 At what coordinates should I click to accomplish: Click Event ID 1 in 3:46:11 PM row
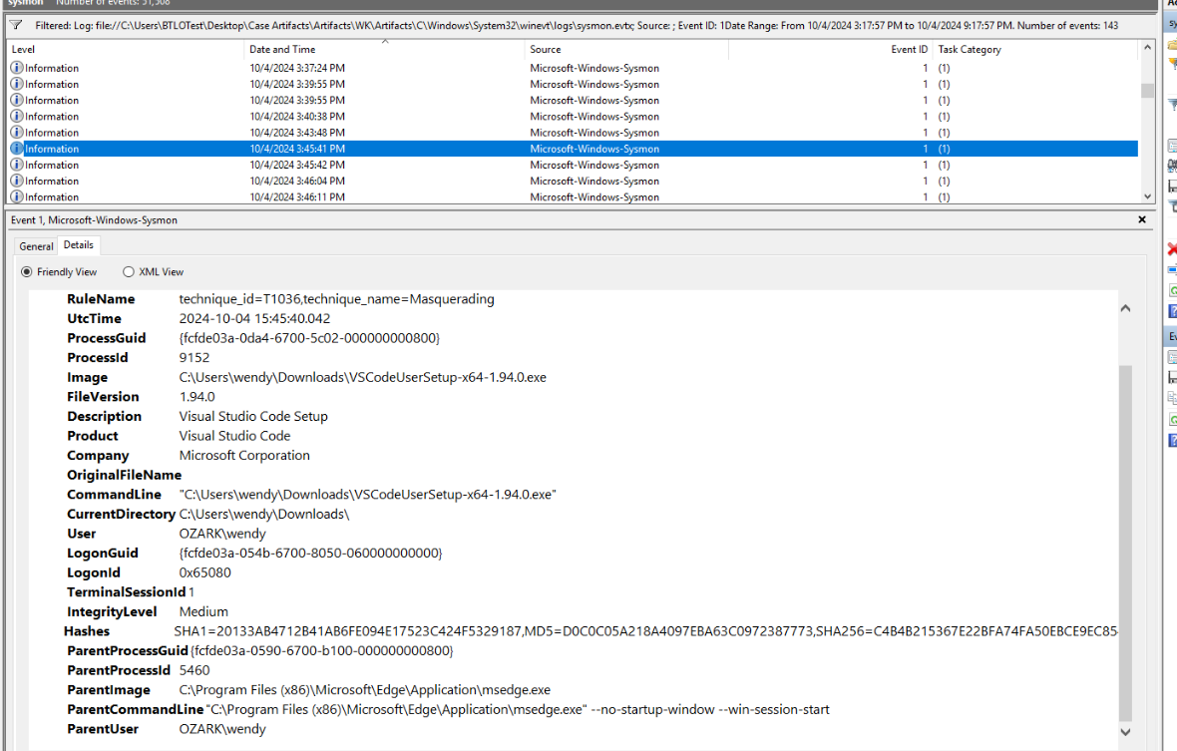pyautogui.click(x=925, y=196)
